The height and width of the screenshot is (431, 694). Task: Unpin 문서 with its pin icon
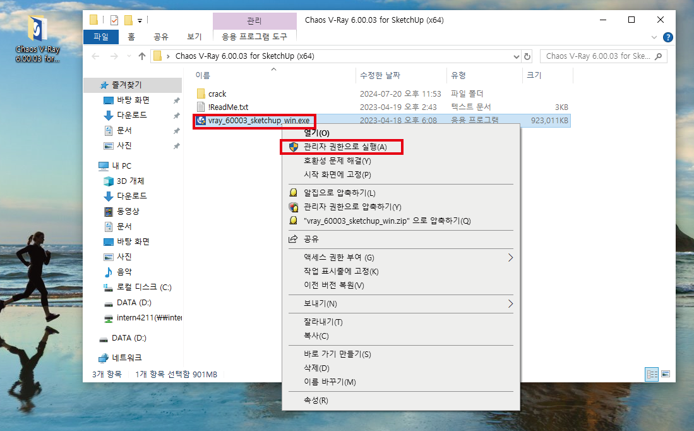pyautogui.click(x=177, y=131)
